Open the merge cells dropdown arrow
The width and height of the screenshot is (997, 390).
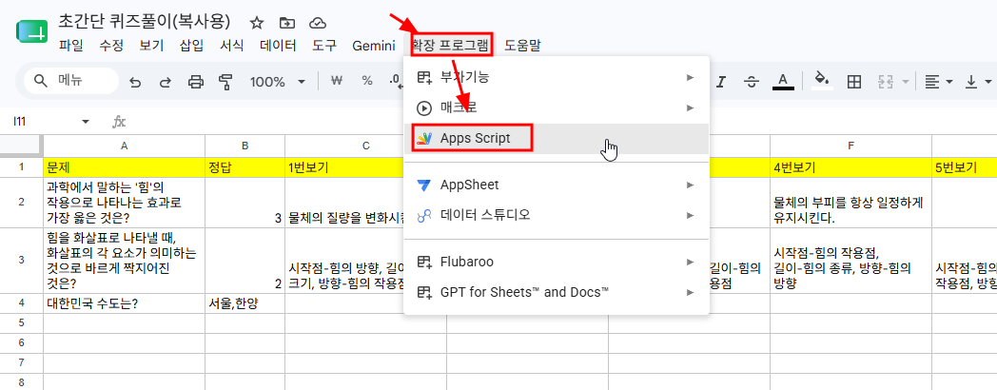905,82
